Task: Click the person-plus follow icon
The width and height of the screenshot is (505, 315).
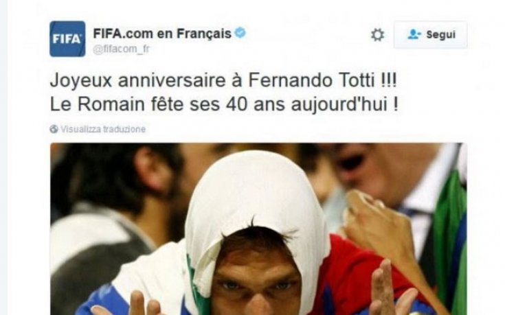Action: [x=414, y=34]
